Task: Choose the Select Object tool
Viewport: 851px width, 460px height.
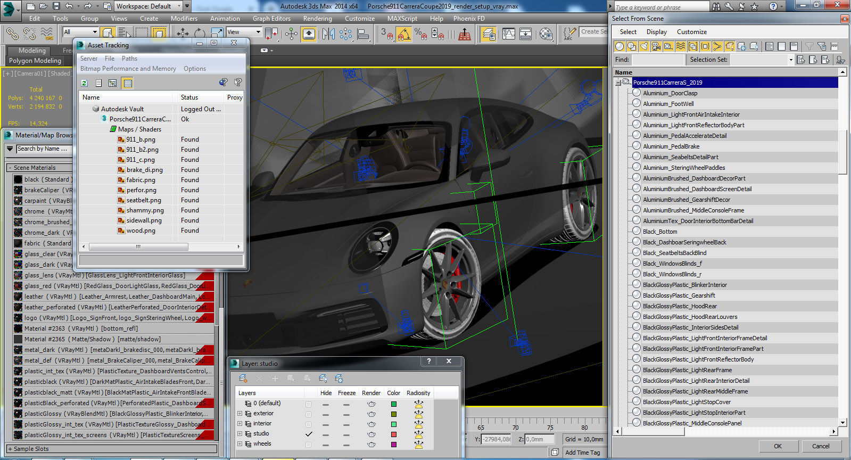Action: coord(108,34)
